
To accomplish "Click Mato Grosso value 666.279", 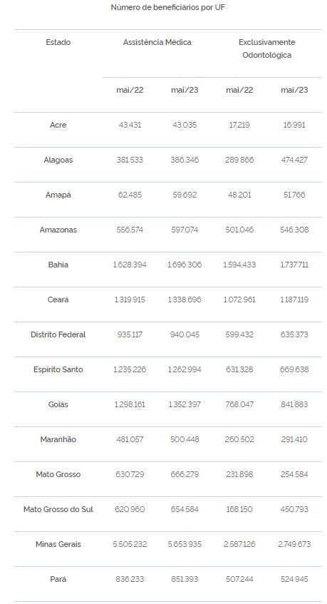I will pos(185,475).
